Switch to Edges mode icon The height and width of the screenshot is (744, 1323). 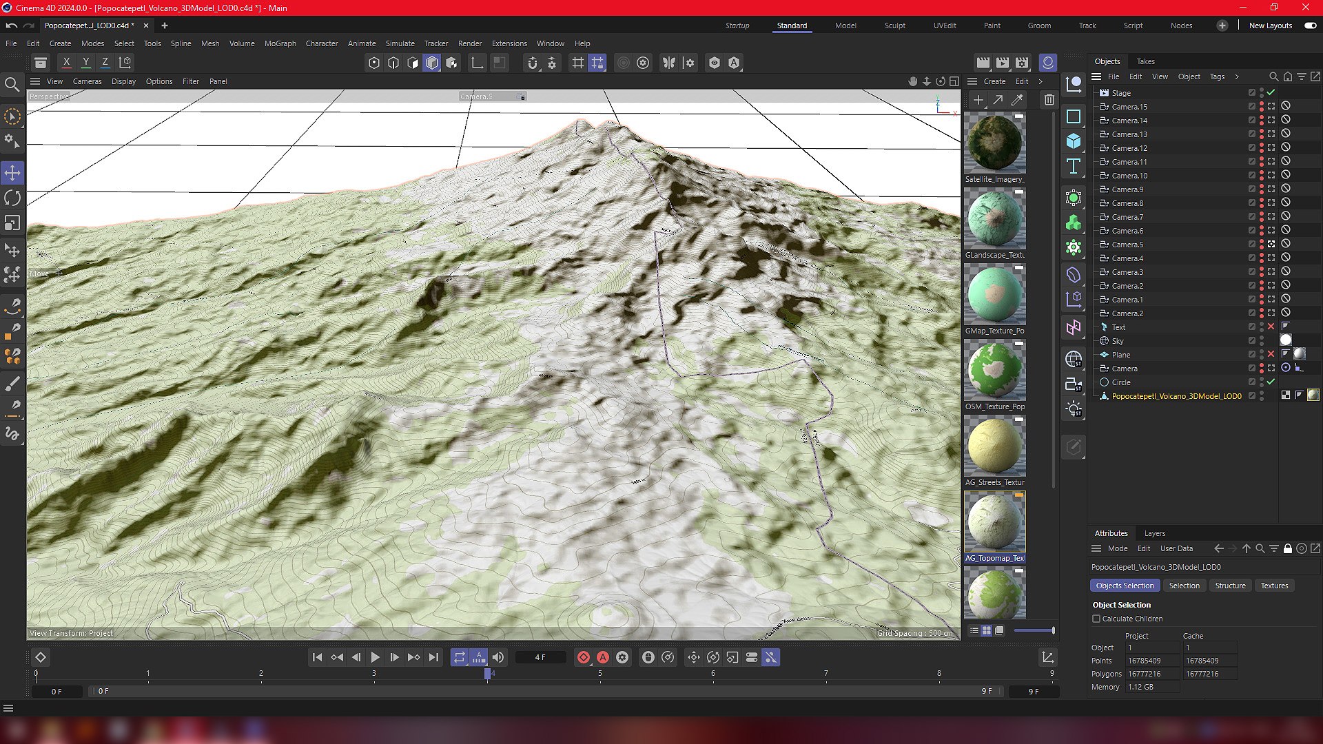click(x=393, y=63)
